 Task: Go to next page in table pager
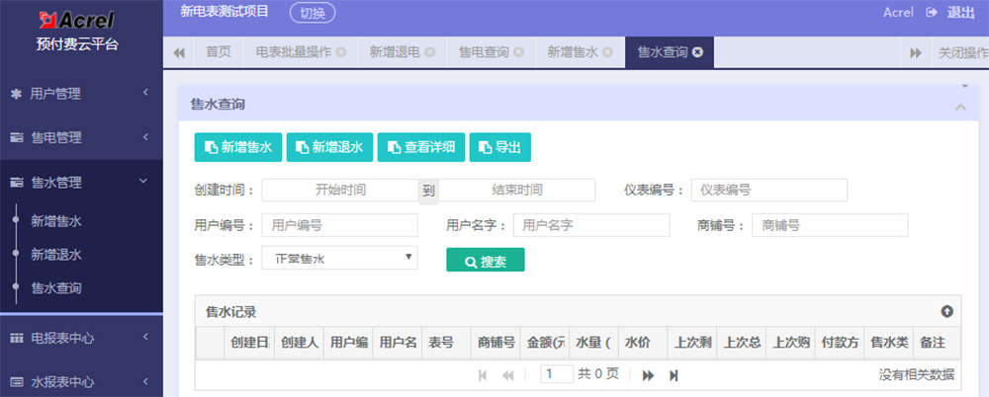point(649,374)
